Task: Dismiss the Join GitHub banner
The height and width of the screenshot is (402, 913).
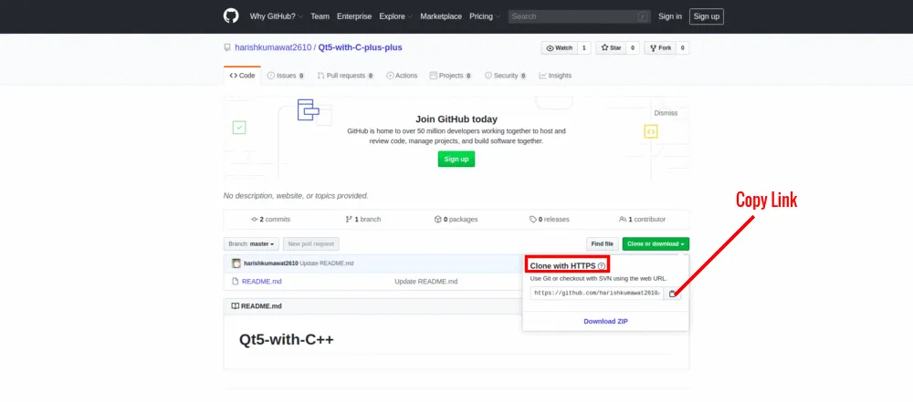Action: 666,113
